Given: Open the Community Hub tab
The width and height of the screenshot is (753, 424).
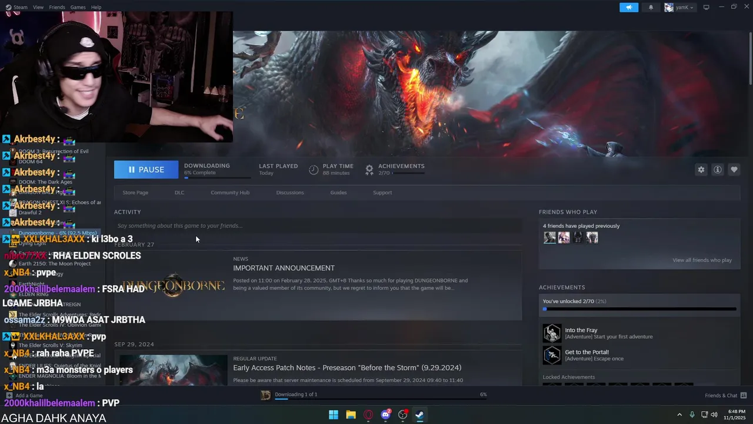Looking at the screenshot, I should pos(230,193).
